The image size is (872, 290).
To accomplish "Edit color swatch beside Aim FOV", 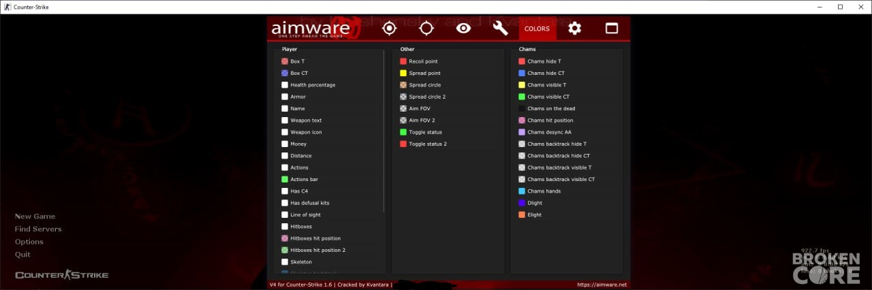I will pos(403,108).
